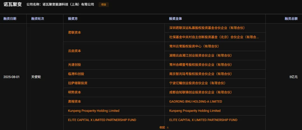Open entity 常州合嵘壹号股权投资合伙企业
The height and width of the screenshot is (130, 302).
(200, 65)
